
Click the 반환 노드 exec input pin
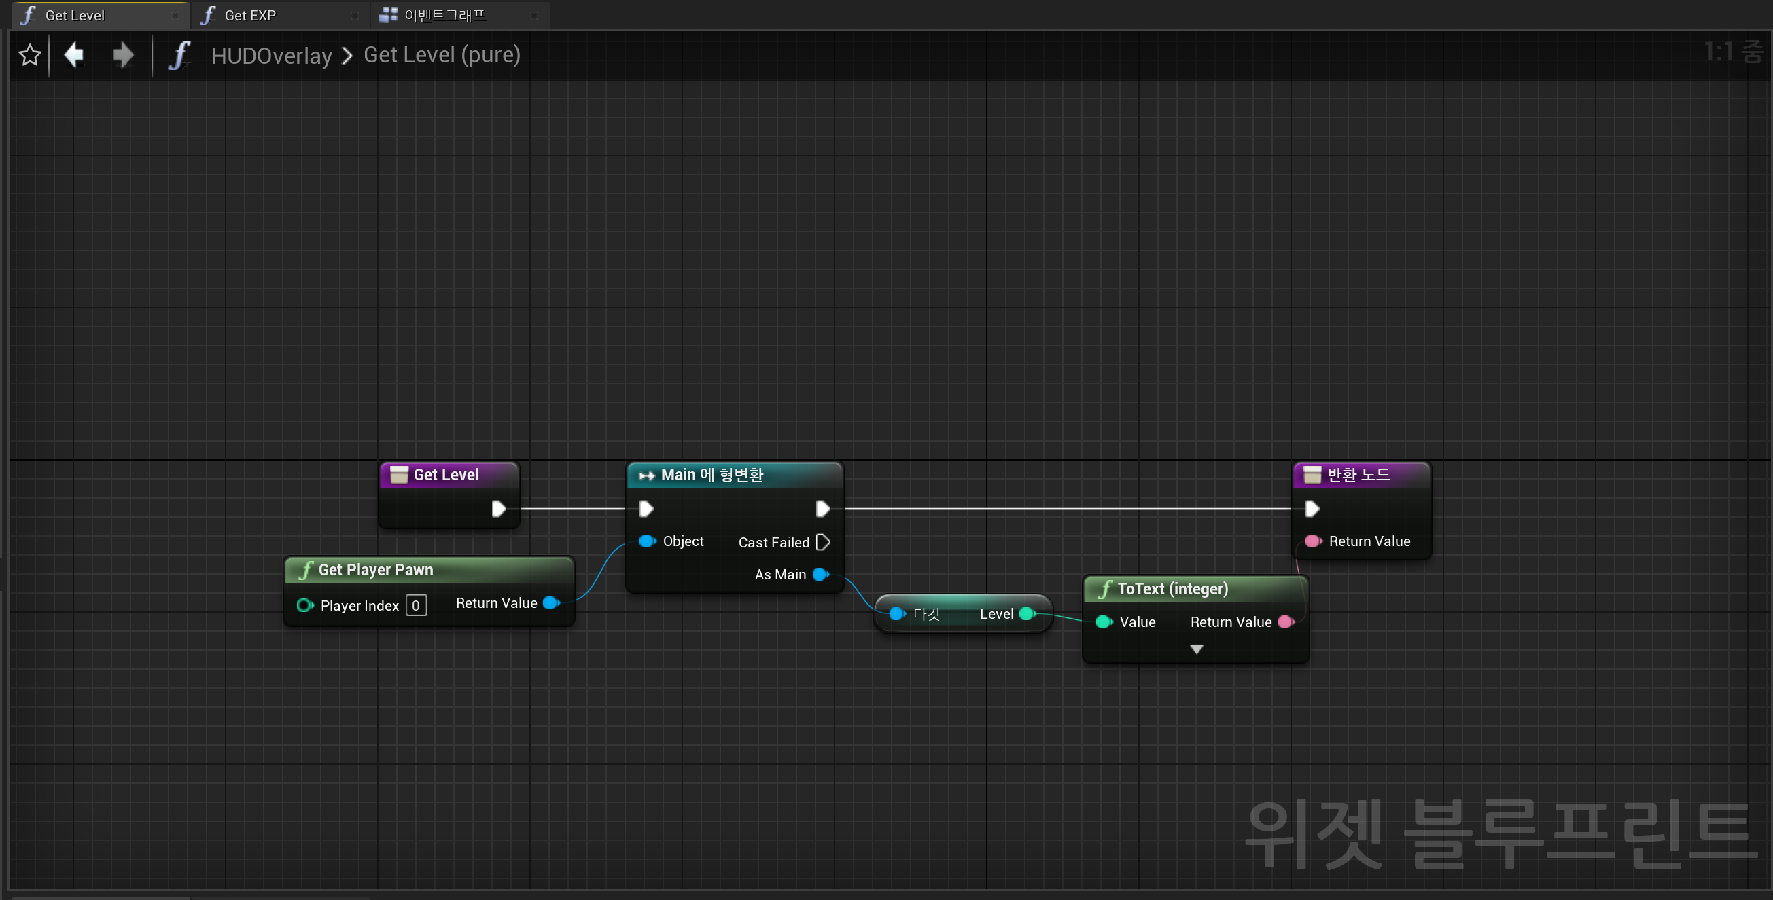click(1312, 509)
